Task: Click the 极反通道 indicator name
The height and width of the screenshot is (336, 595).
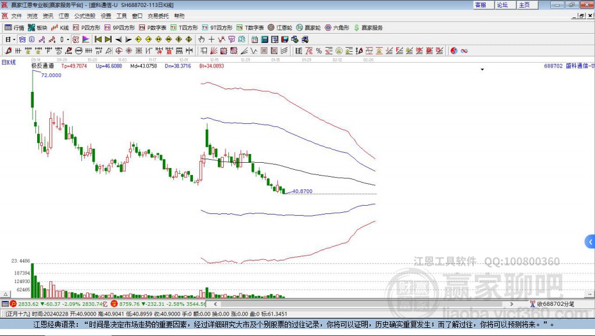Action: [42, 66]
